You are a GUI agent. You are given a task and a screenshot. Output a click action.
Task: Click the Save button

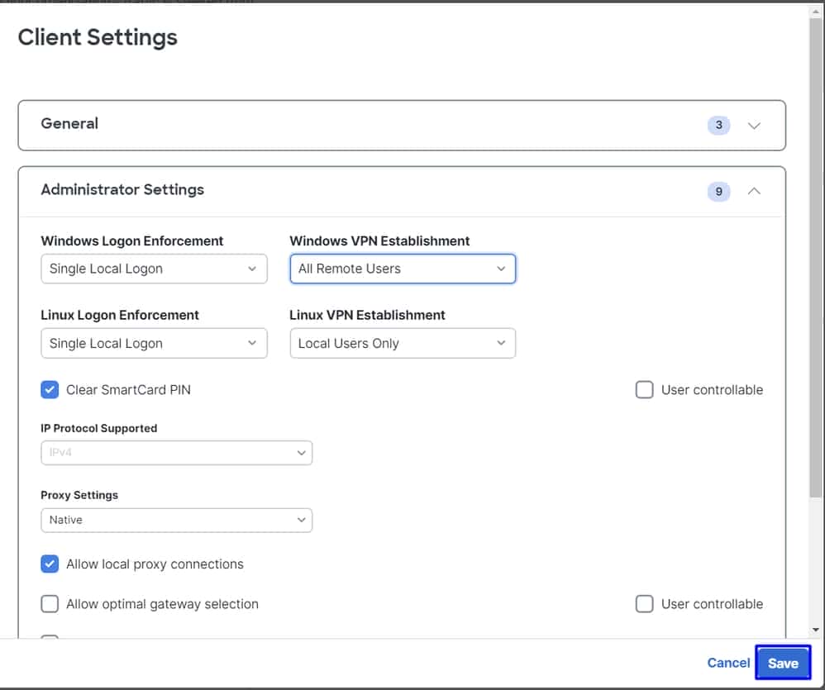(783, 663)
